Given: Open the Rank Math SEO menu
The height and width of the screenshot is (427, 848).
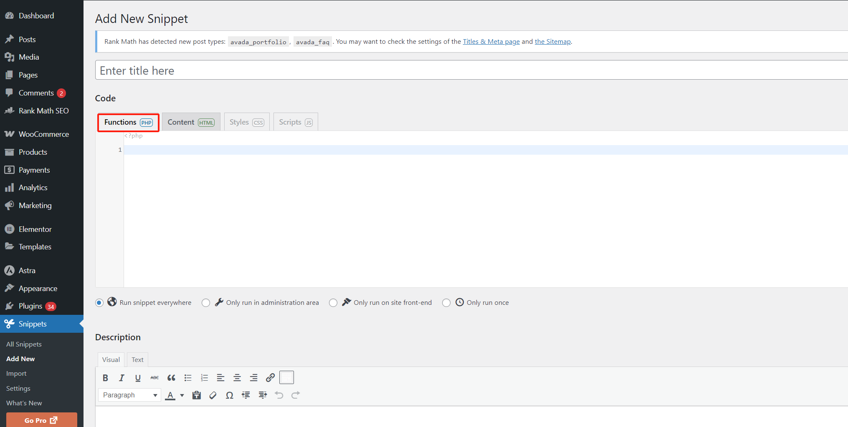Looking at the screenshot, I should pos(43,111).
